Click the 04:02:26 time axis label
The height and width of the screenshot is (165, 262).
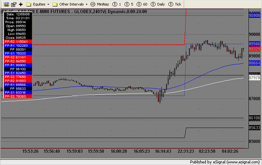pos(230,152)
